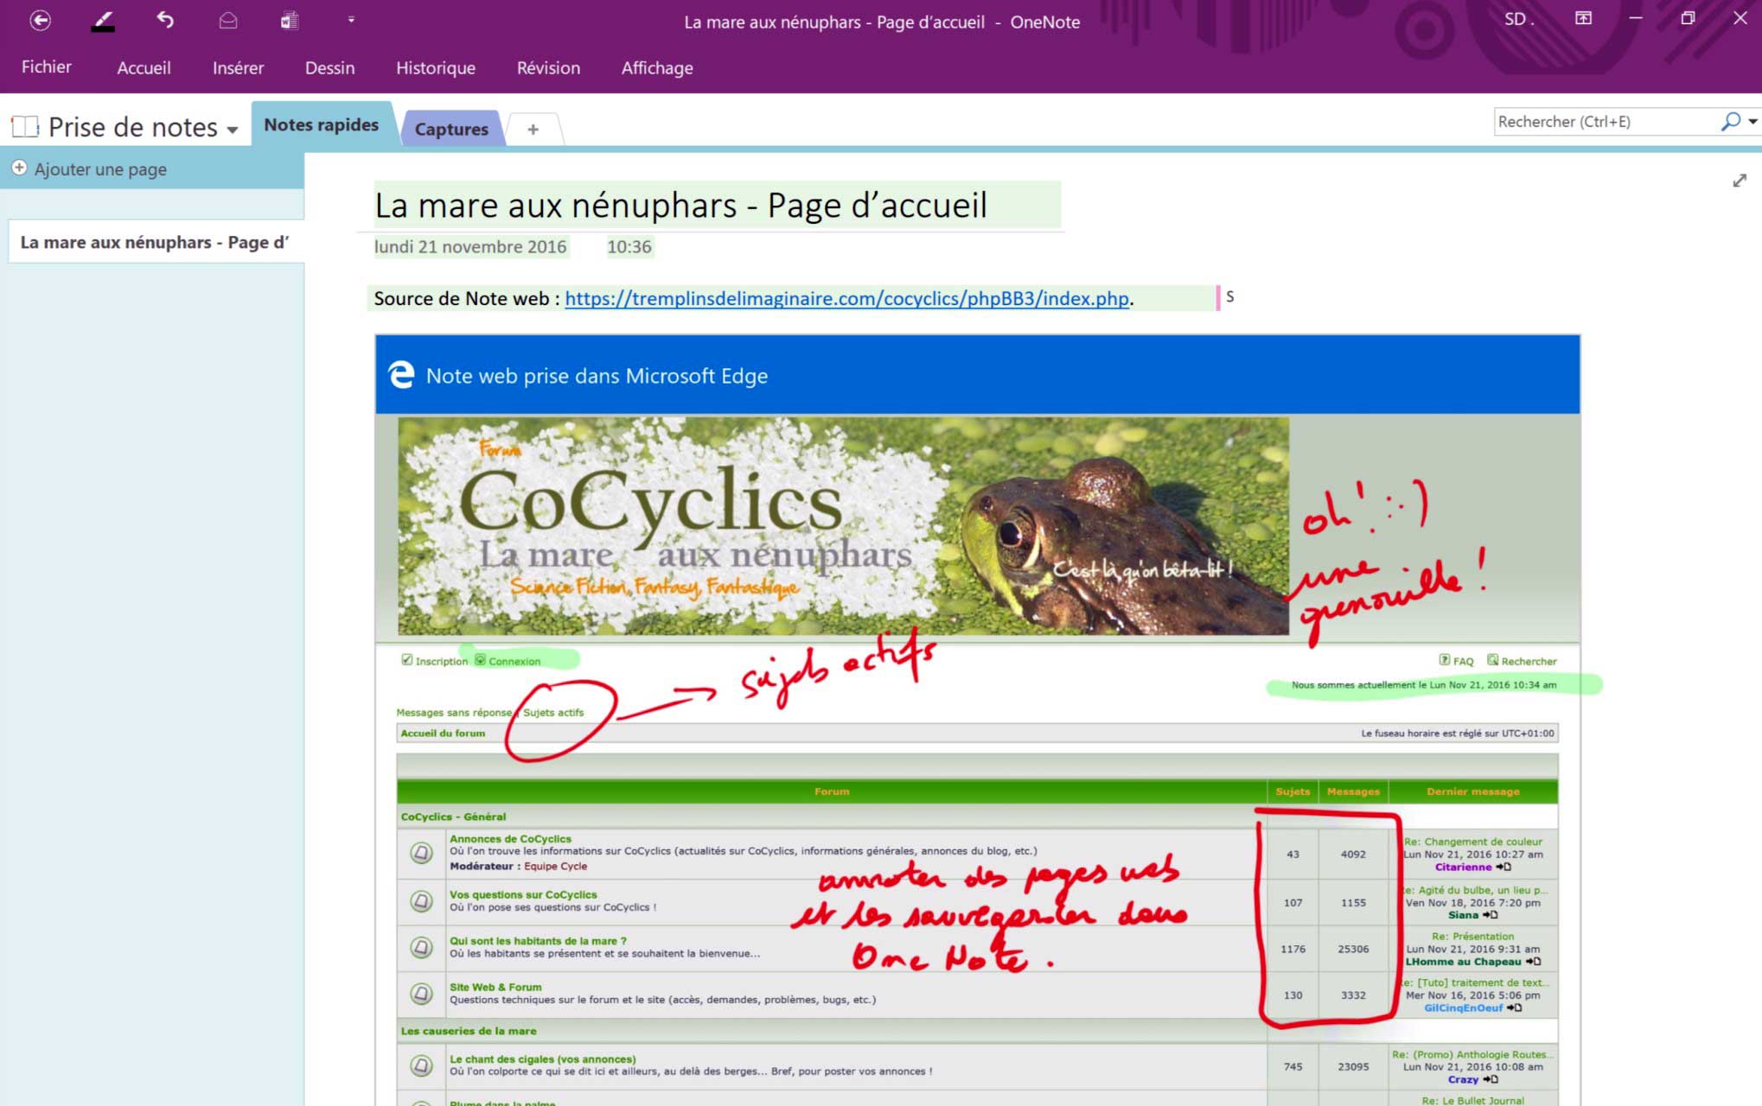
Task: Open the Prise de notes notebook dropdown
Action: (x=232, y=130)
